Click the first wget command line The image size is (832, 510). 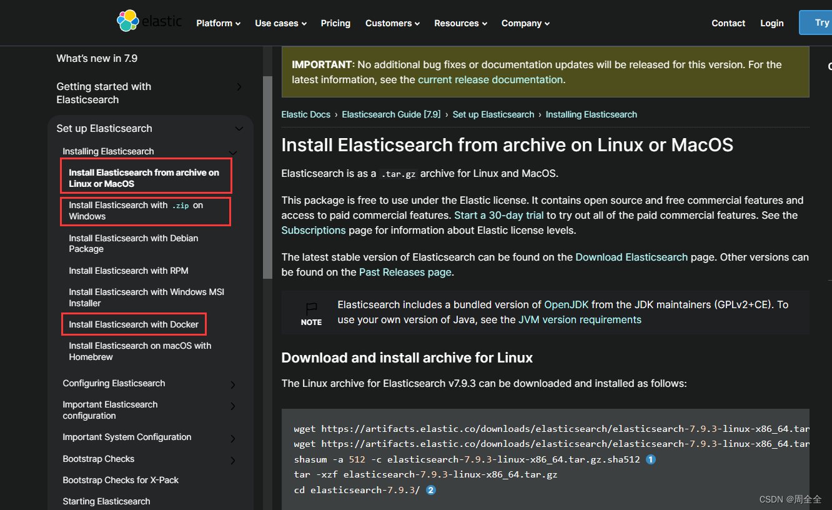552,429
